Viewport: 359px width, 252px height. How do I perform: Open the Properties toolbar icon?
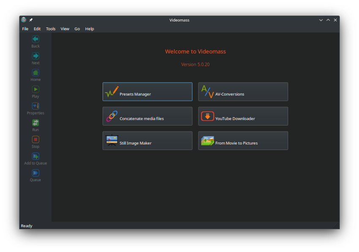(x=35, y=106)
